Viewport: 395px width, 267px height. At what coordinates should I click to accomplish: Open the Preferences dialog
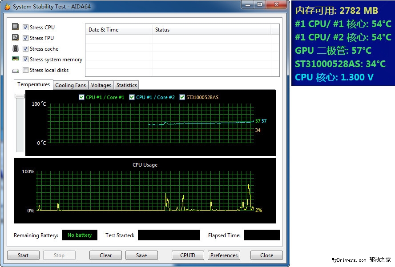pyautogui.click(x=224, y=255)
